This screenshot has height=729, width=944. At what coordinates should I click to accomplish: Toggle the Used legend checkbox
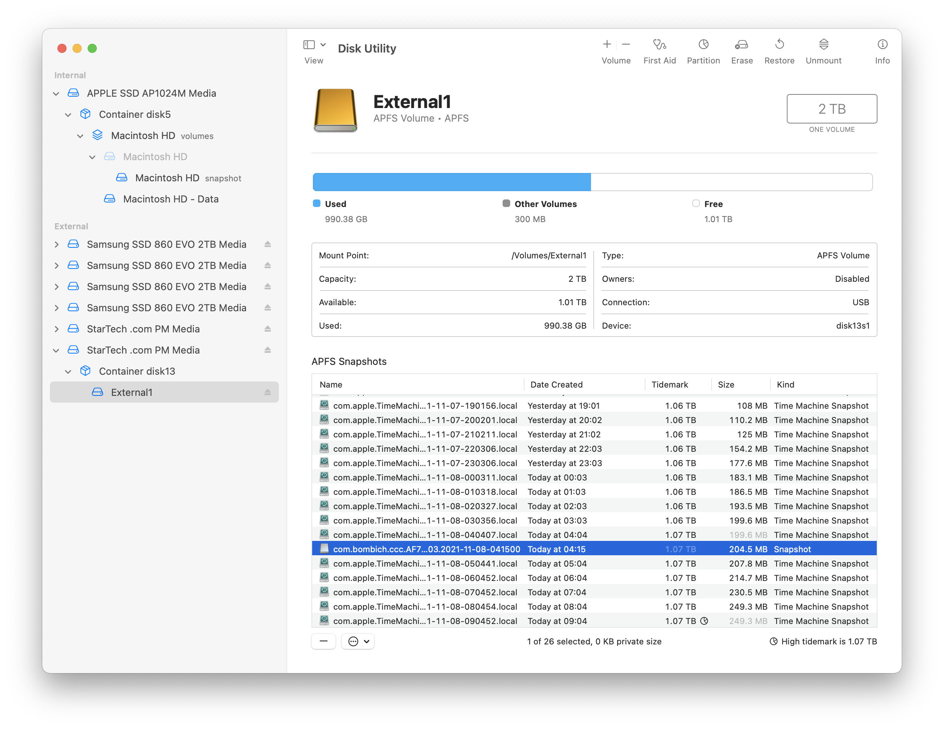tap(316, 203)
